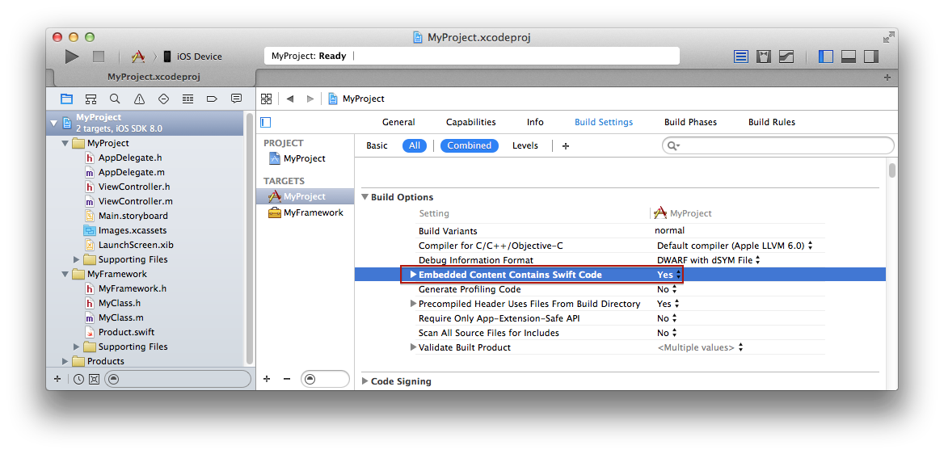Screen dimensions: 944x454
Task: Click the build settings search field
Action: [778, 145]
